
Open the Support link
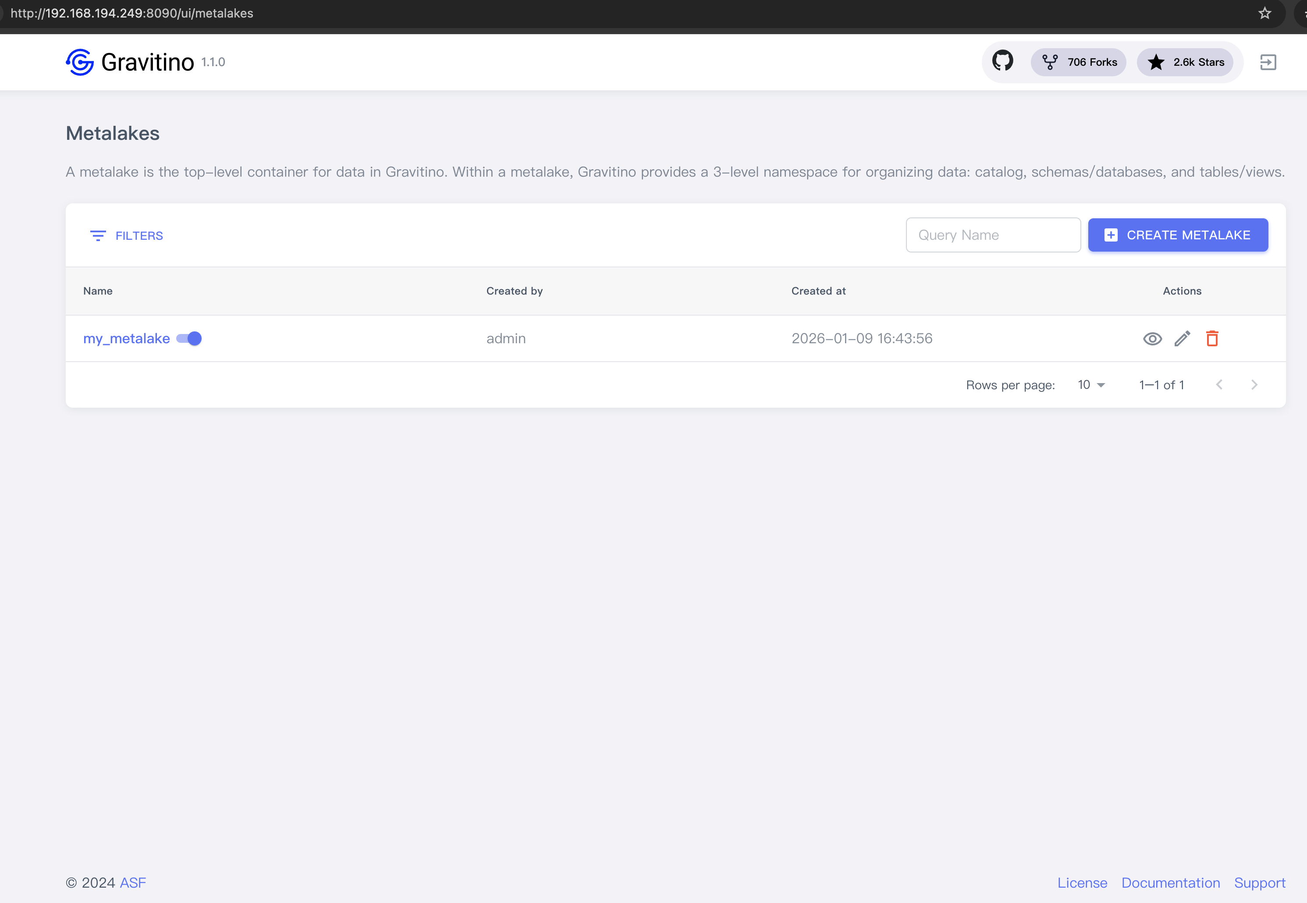[1260, 883]
